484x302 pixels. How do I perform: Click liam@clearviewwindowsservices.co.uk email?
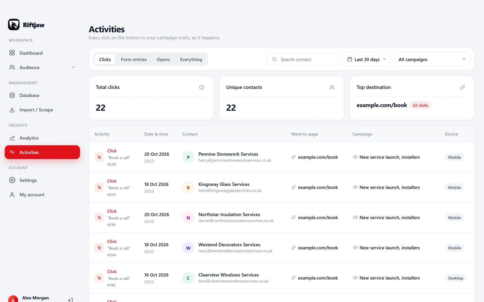coord(233,281)
